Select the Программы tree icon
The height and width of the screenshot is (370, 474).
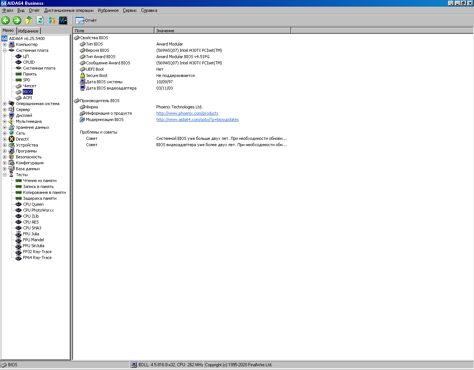point(11,151)
